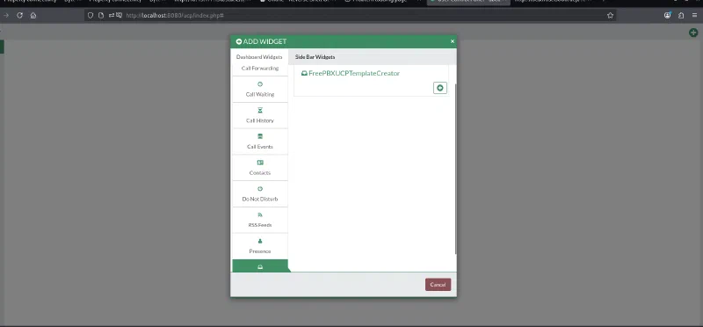Select Call Events widget category
The image size is (703, 327).
tap(259, 142)
